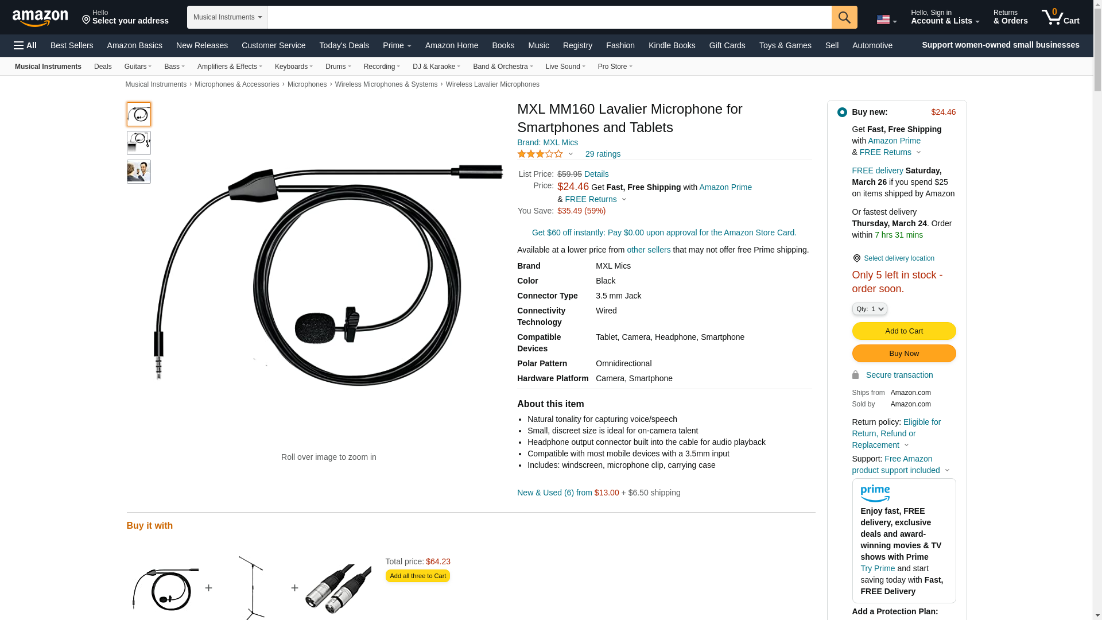Click the Prime logo in sidebar
This screenshot has height=620, width=1102.
coord(875,494)
